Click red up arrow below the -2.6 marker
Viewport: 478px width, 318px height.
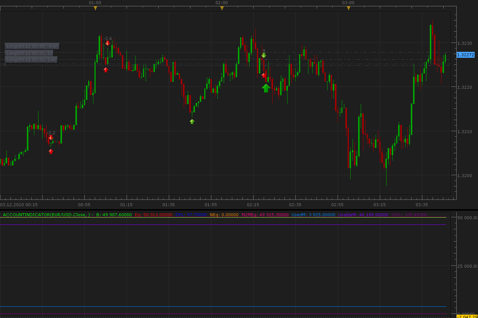tap(106, 70)
